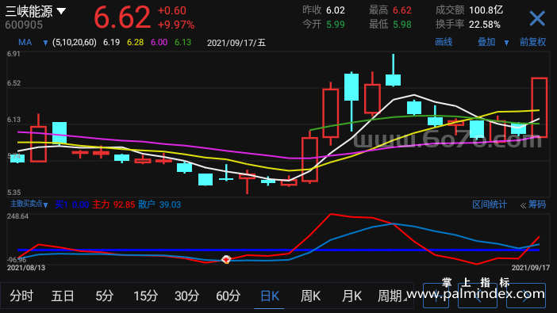Open the MA indicator dropdown arrow

pyautogui.click(x=45, y=43)
